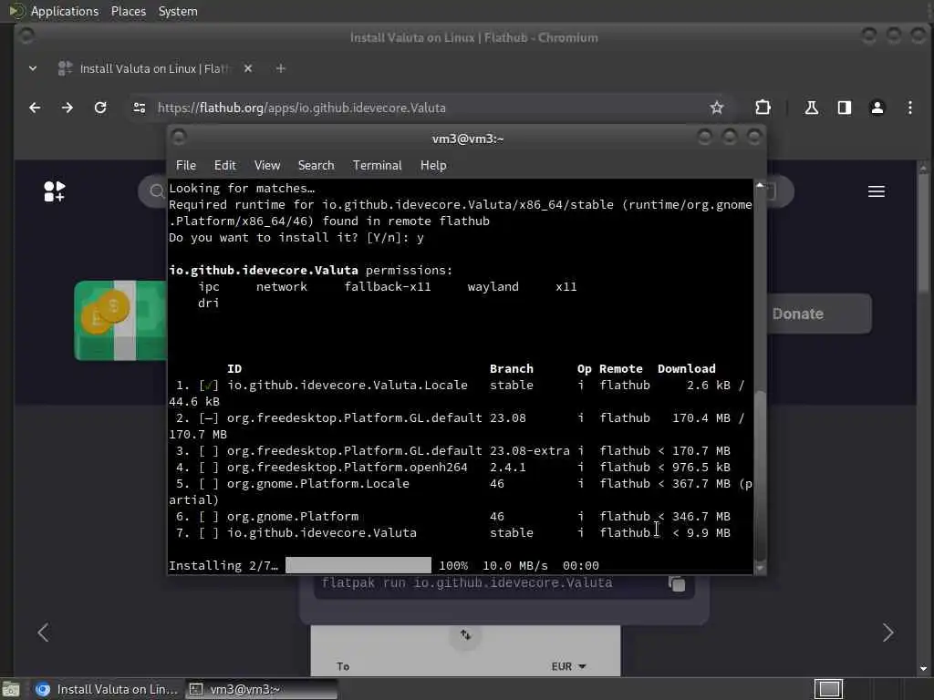Screen dimensions: 934x700
Task: Open terminal File menu
Action: pyautogui.click(x=186, y=166)
